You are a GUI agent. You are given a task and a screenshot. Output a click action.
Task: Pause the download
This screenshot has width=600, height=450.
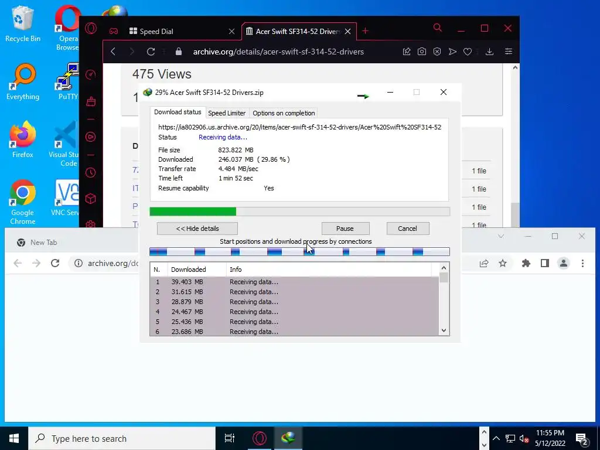[x=345, y=229]
